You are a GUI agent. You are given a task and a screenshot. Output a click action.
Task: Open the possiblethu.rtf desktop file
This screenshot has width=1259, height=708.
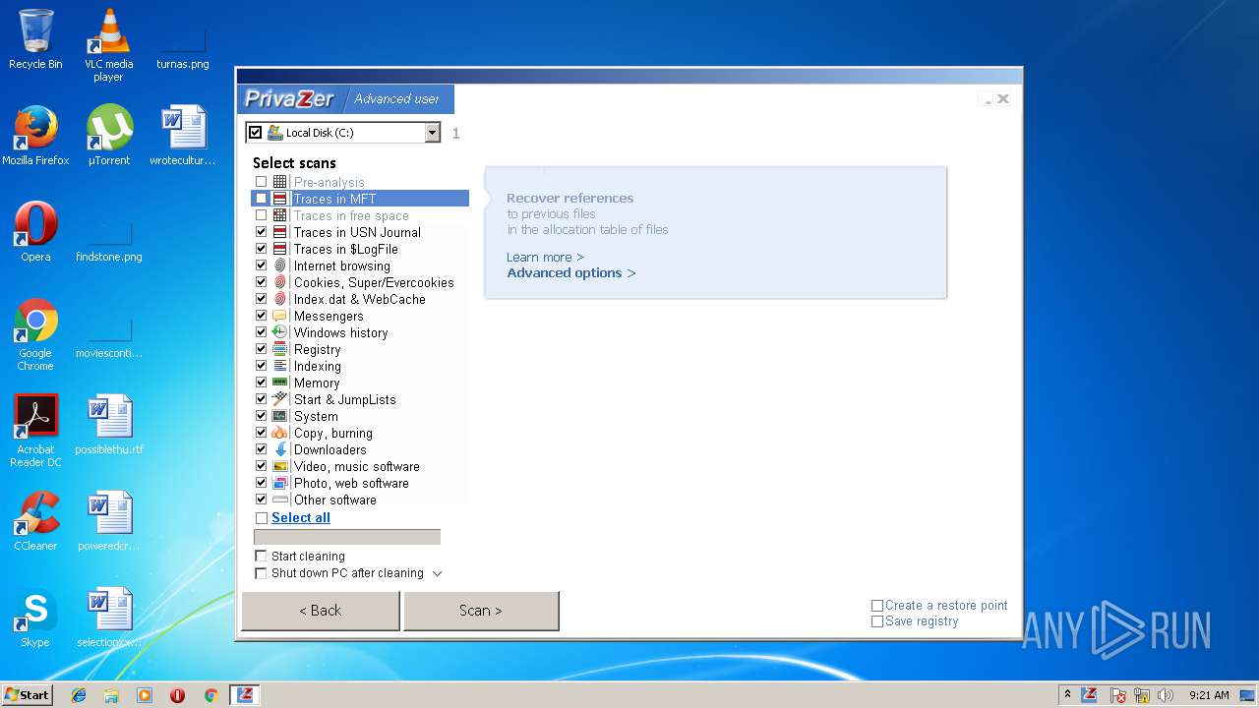click(109, 425)
